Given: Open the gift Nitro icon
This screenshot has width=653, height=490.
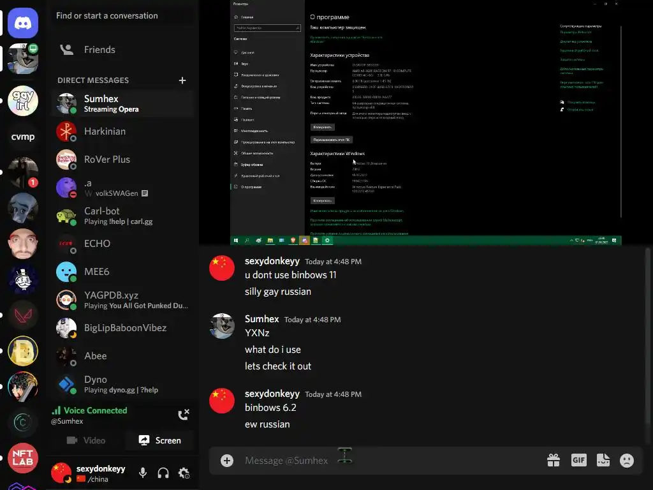Looking at the screenshot, I should click(x=554, y=461).
